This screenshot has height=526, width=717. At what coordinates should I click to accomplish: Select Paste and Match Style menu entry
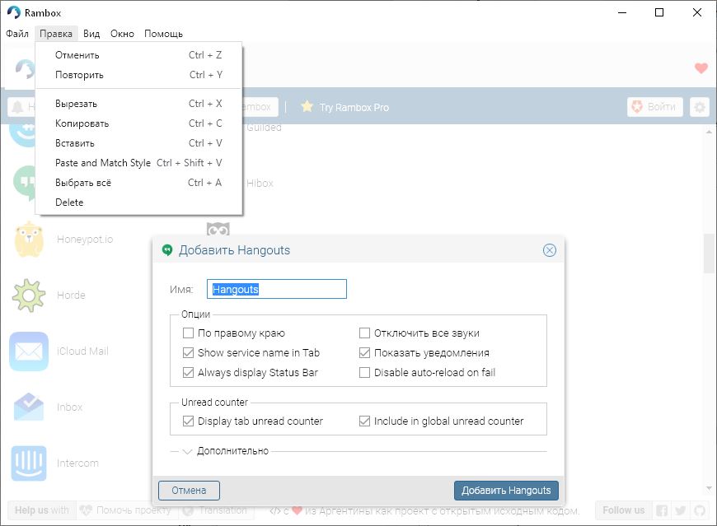[x=103, y=163]
